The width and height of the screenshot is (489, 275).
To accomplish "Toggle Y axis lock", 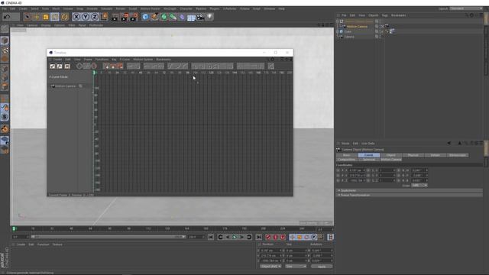I will [x=86, y=17].
